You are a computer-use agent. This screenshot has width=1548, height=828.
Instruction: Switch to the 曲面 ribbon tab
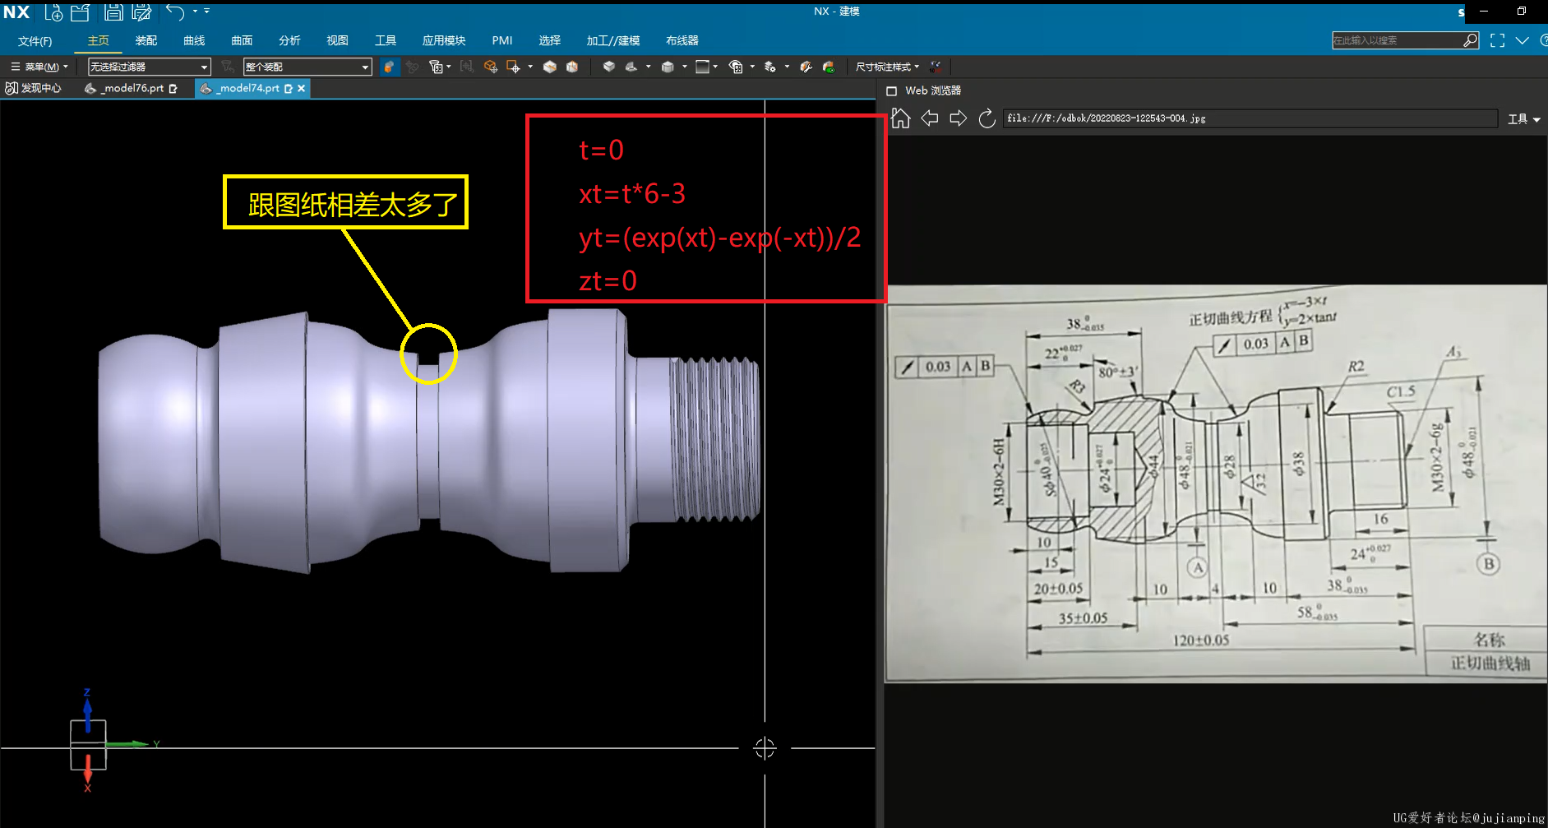242,40
